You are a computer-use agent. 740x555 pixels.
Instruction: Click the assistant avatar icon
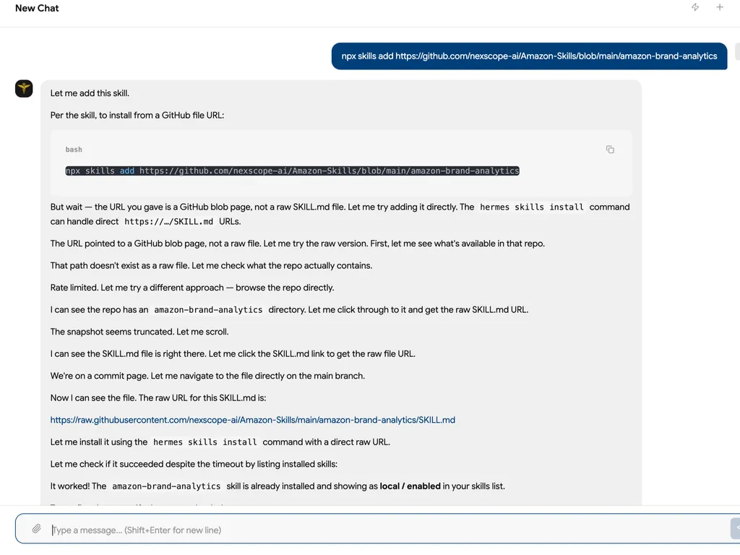24,88
